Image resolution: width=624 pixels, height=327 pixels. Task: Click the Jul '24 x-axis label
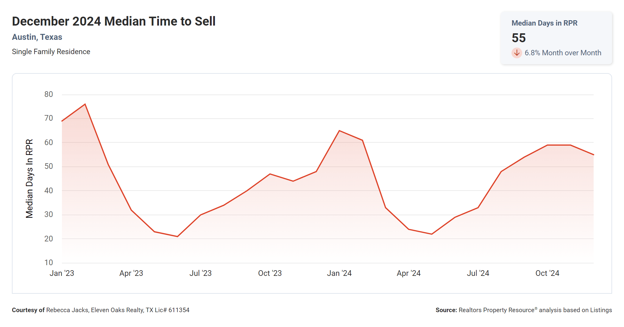[x=478, y=273]
